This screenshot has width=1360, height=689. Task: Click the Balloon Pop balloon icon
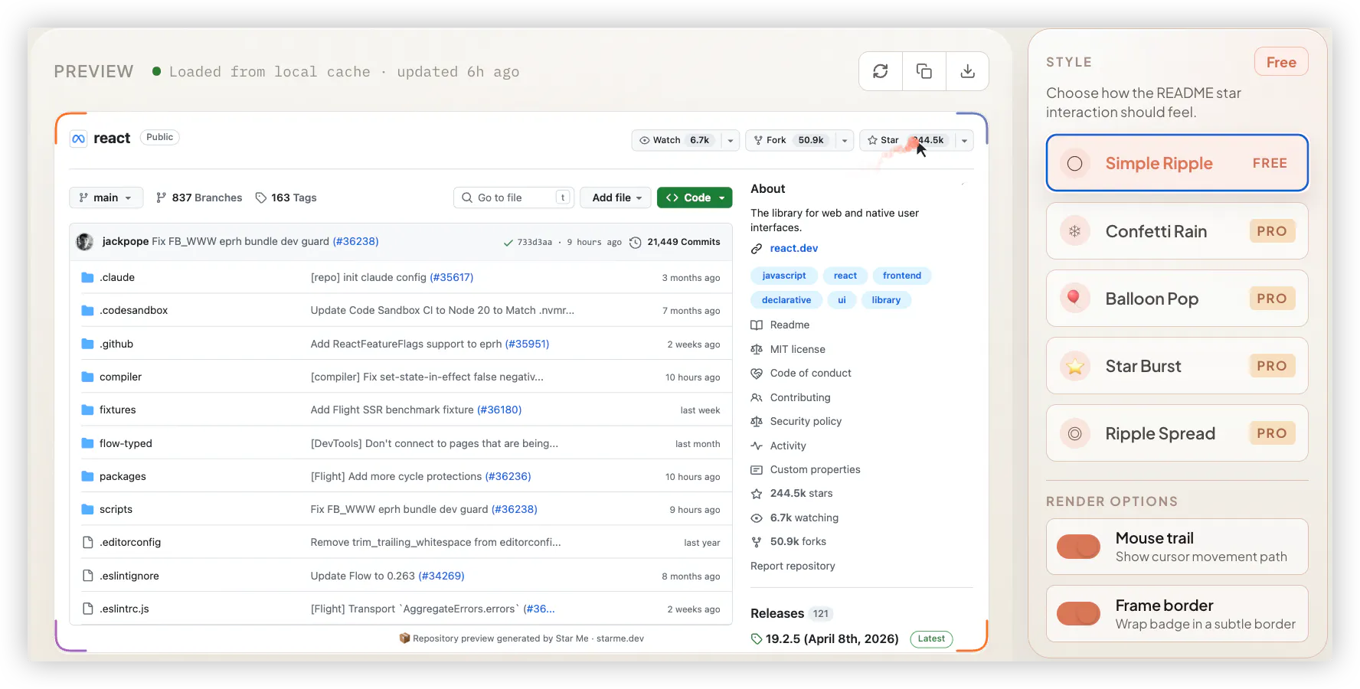point(1075,299)
